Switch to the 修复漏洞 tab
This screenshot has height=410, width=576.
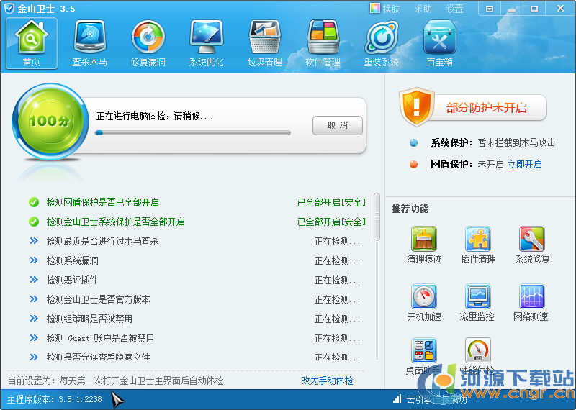point(148,43)
